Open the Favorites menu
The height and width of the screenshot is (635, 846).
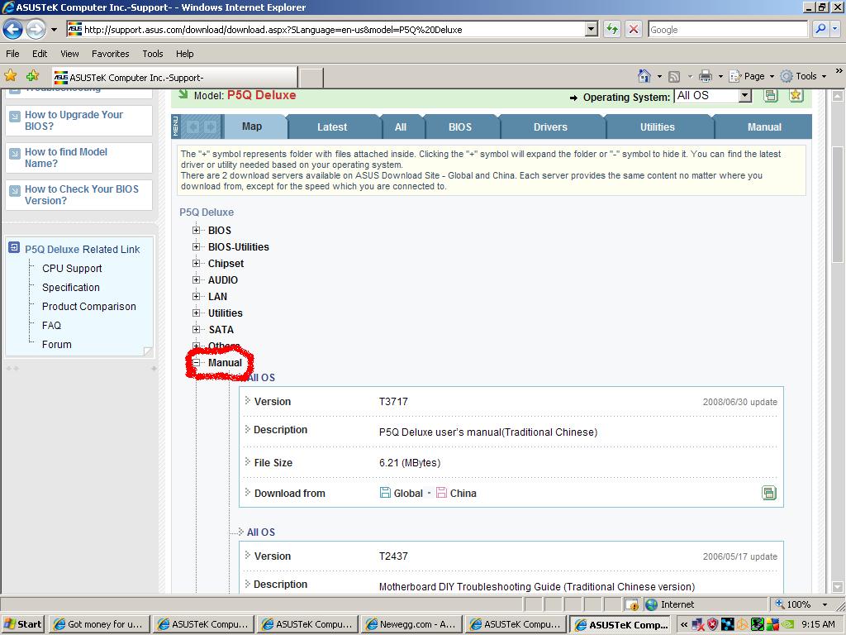tap(110, 54)
